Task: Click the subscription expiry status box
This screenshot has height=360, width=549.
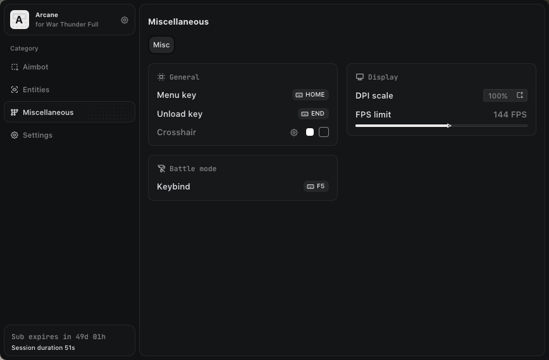Action: point(70,341)
